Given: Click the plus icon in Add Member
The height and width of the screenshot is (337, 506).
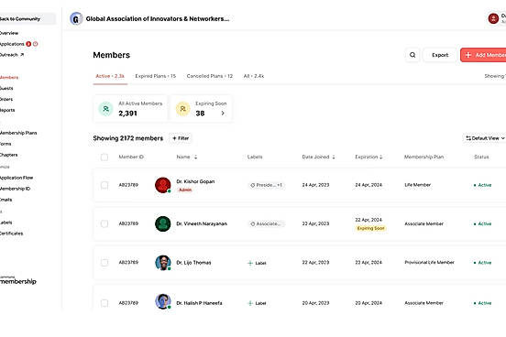Looking at the screenshot, I should pos(468,55).
